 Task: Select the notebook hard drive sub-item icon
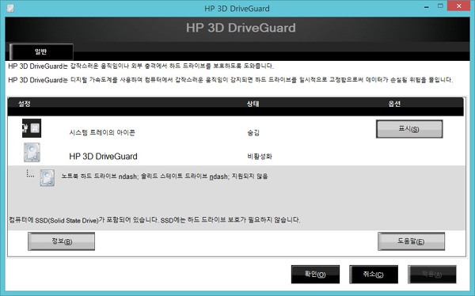[47, 177]
